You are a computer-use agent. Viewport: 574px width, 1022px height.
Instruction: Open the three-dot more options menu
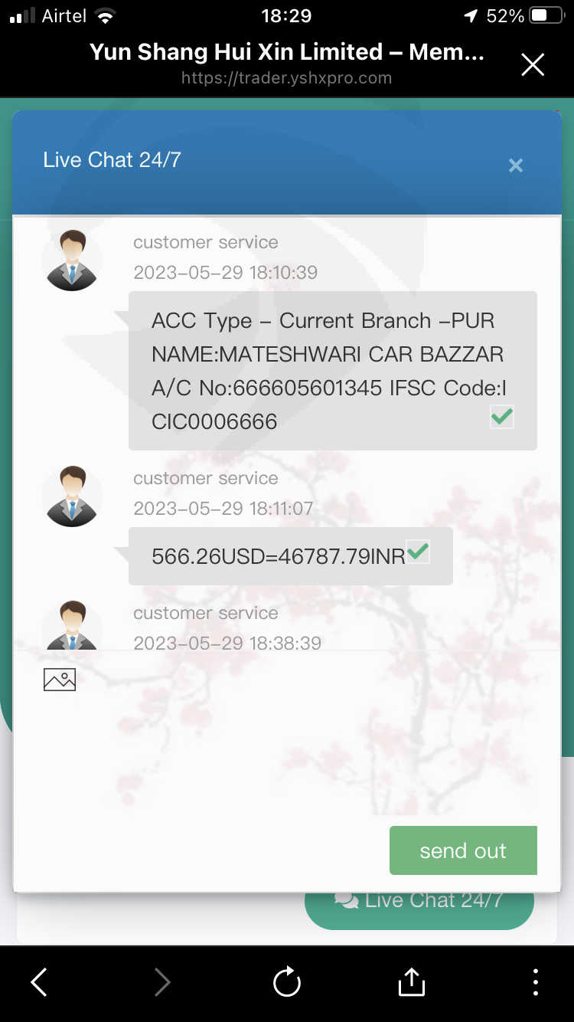(x=536, y=981)
